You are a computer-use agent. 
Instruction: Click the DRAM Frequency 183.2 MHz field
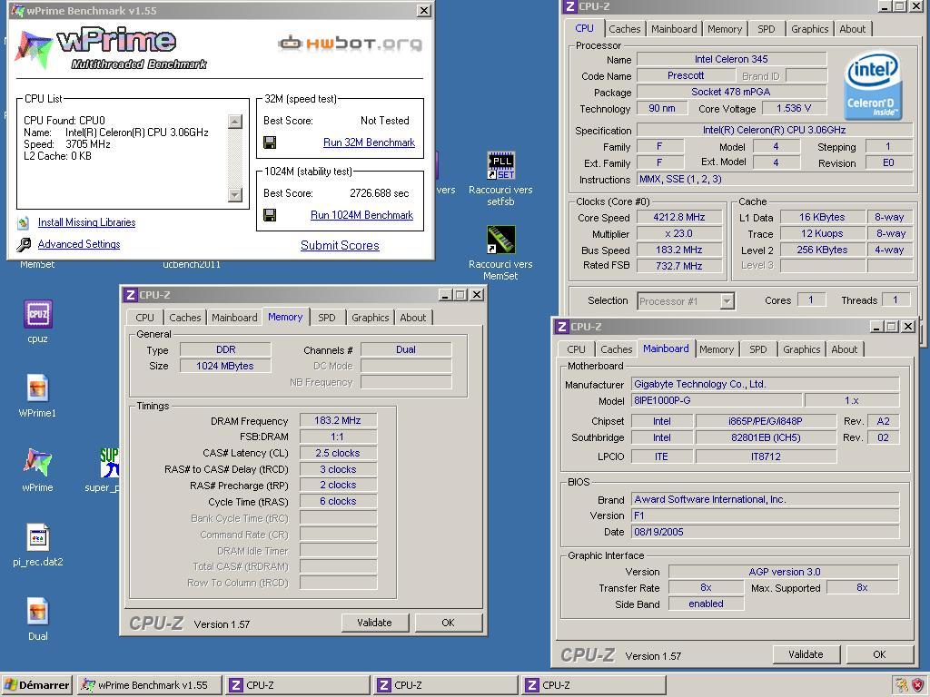[x=338, y=420]
